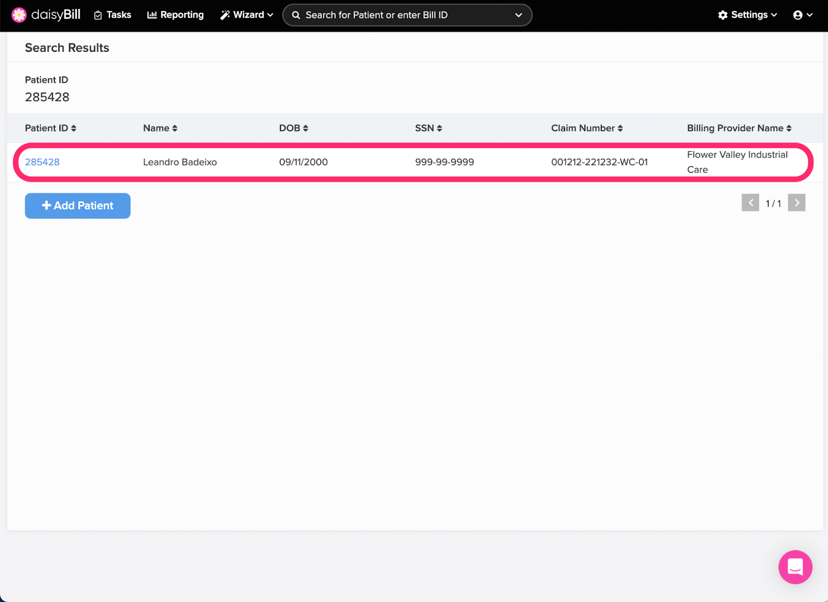Click the daisyBill flower logo
The width and height of the screenshot is (828, 602).
19,15
